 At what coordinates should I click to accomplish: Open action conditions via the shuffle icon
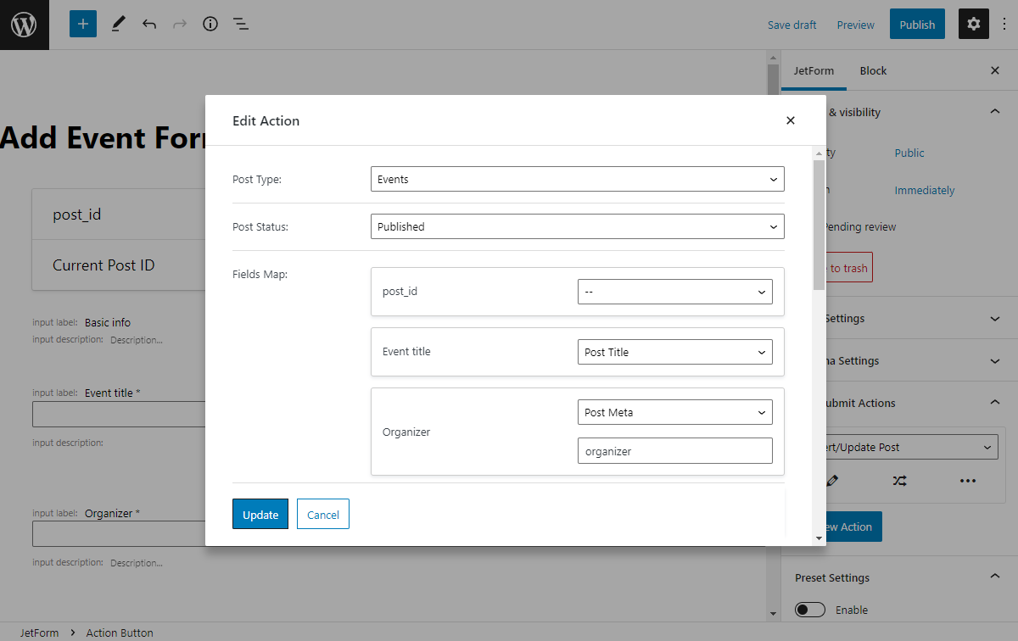(900, 481)
